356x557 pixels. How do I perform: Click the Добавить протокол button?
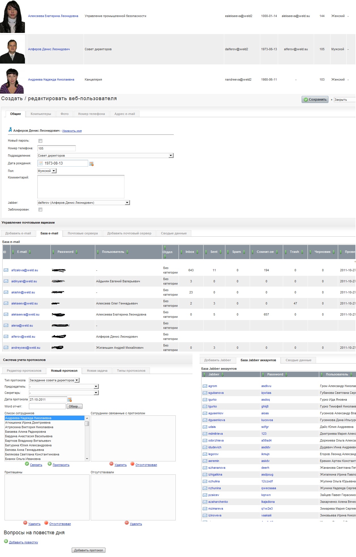click(88, 550)
